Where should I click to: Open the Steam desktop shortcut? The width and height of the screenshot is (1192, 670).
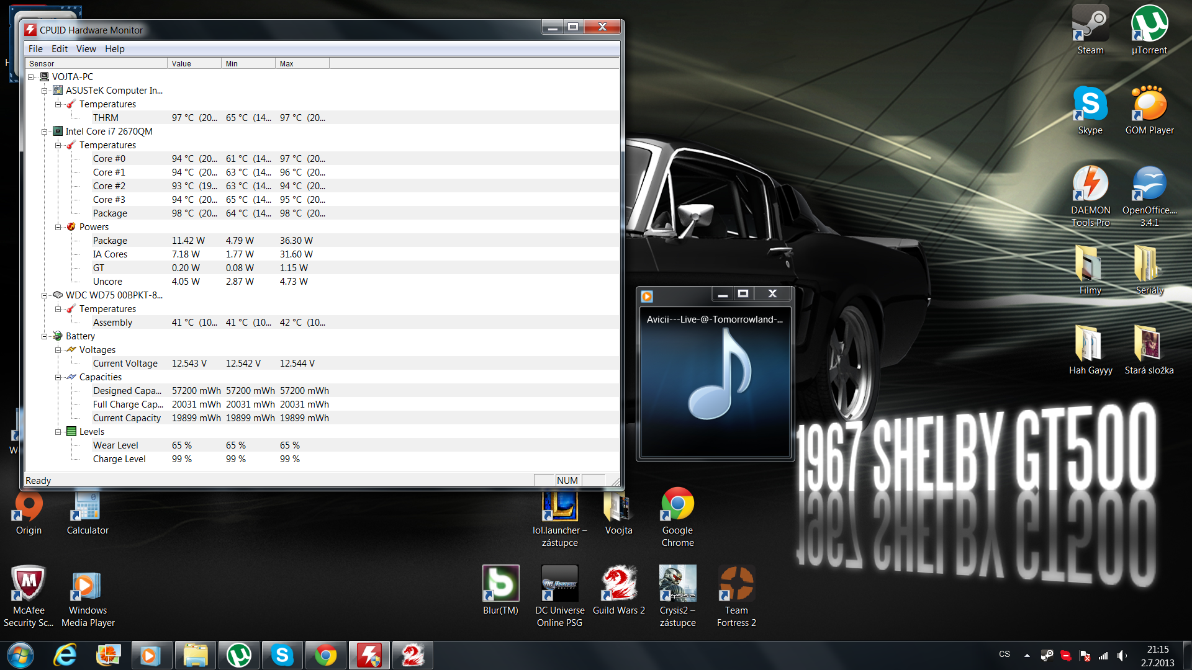click(x=1090, y=30)
